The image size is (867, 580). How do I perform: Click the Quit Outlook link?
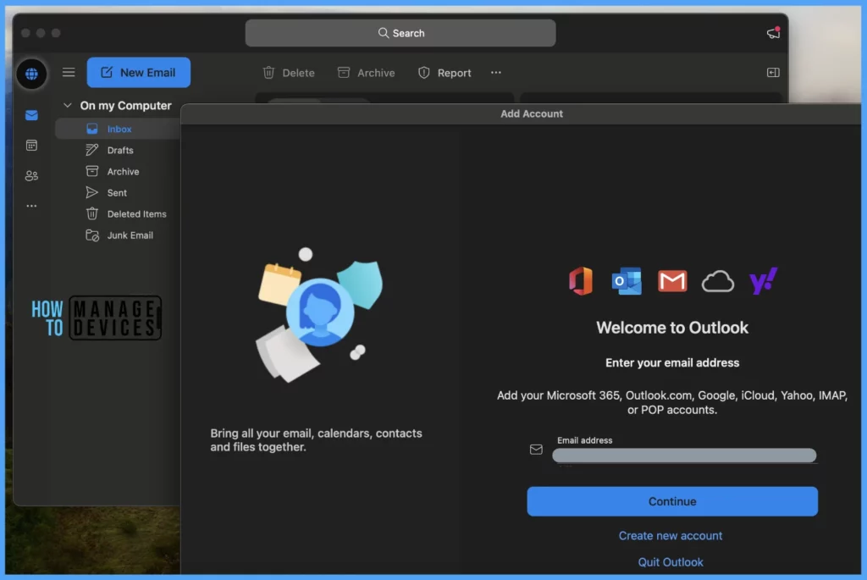(x=671, y=562)
